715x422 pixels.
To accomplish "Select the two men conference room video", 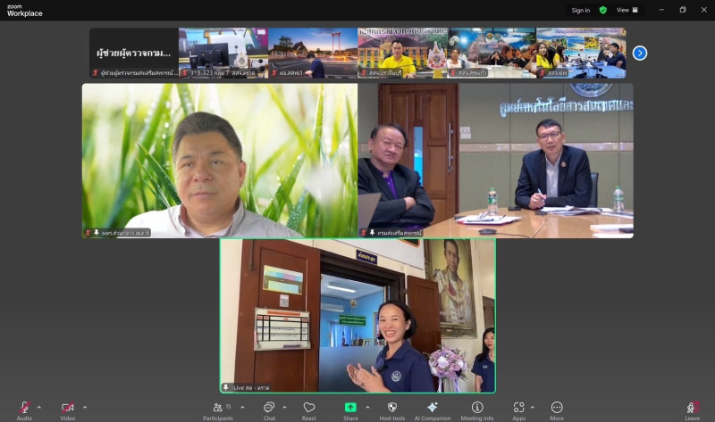I will point(496,161).
